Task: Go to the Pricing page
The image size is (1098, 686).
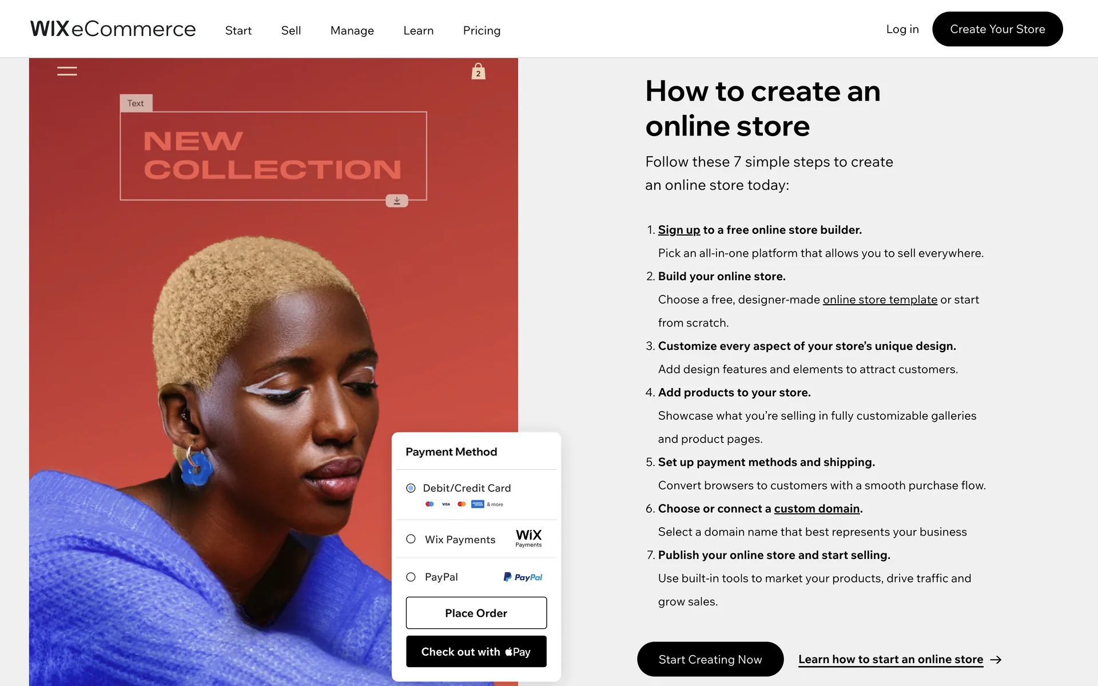Action: 482,30
